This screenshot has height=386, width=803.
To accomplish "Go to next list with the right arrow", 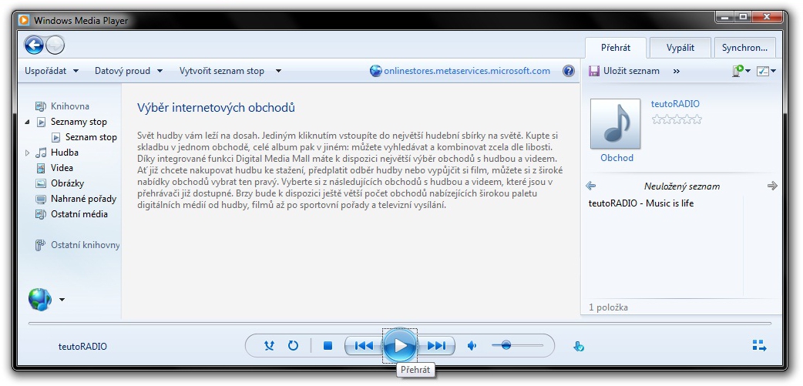I will pos(772,186).
